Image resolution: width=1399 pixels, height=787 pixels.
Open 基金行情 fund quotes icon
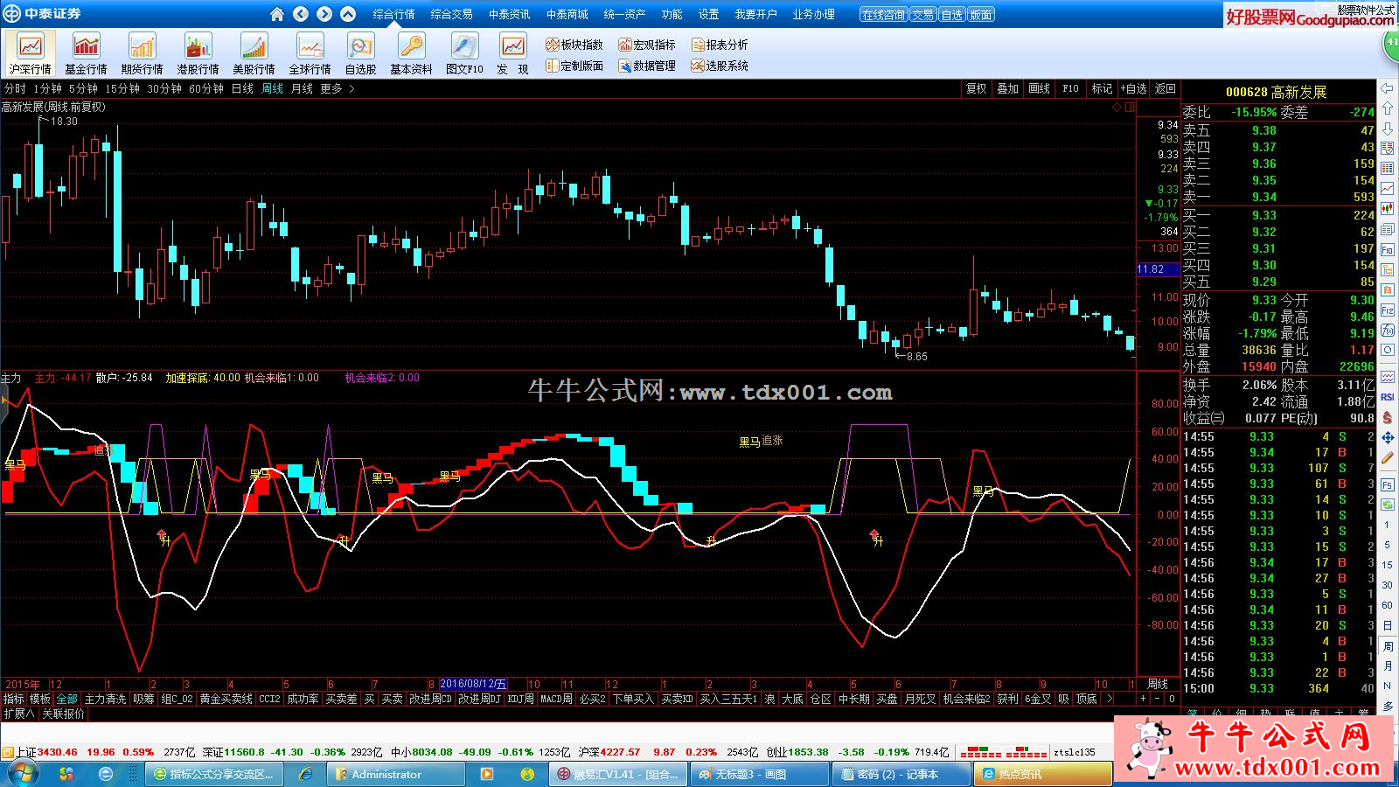pyautogui.click(x=86, y=52)
